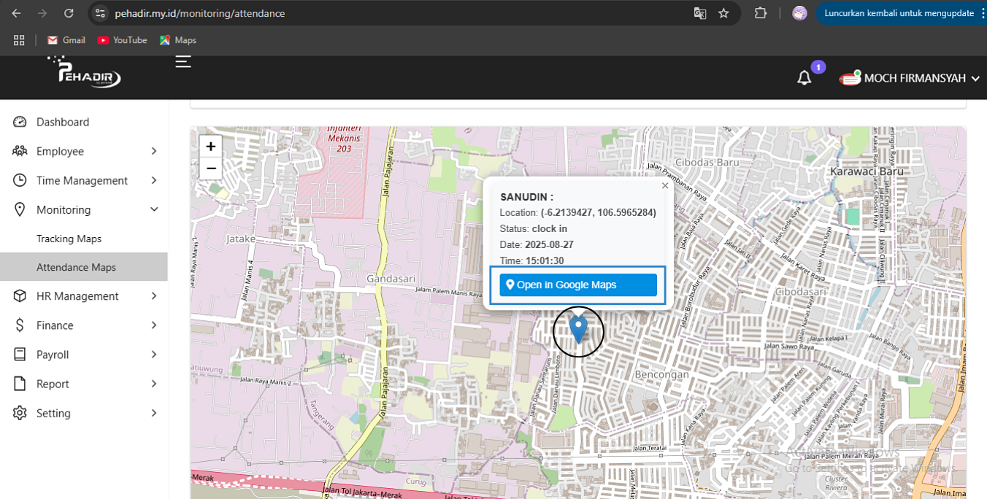The width and height of the screenshot is (987, 499).
Task: Click the Time Management clock icon
Action: pos(19,180)
